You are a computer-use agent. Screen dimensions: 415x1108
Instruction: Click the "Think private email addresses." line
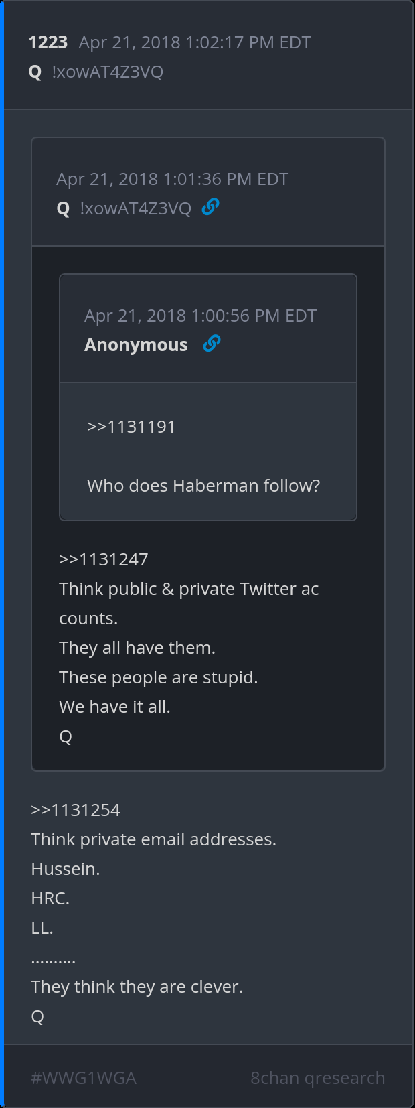(x=153, y=839)
